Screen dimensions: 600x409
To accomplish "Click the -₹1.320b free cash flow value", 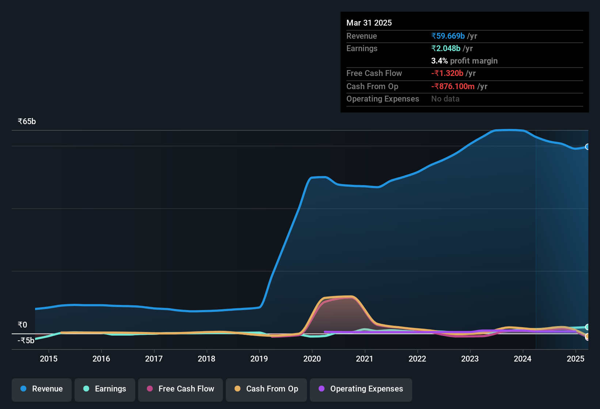I will [x=447, y=73].
